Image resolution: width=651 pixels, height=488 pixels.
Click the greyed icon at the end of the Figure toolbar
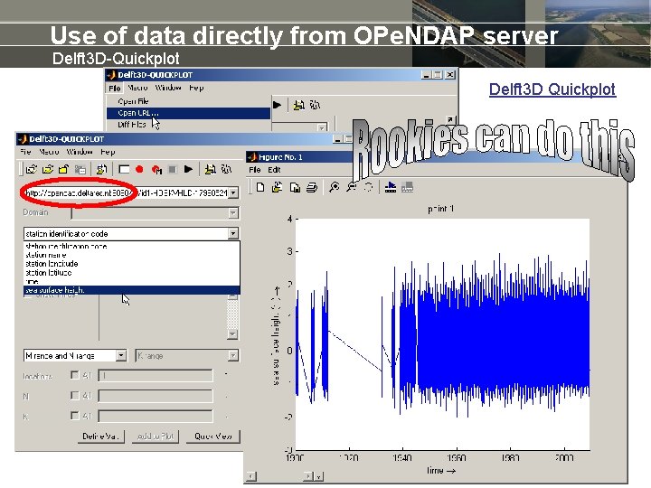coord(407,188)
